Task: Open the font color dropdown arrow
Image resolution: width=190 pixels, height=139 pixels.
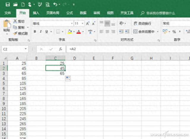Action: pyautogui.click(x=83, y=32)
